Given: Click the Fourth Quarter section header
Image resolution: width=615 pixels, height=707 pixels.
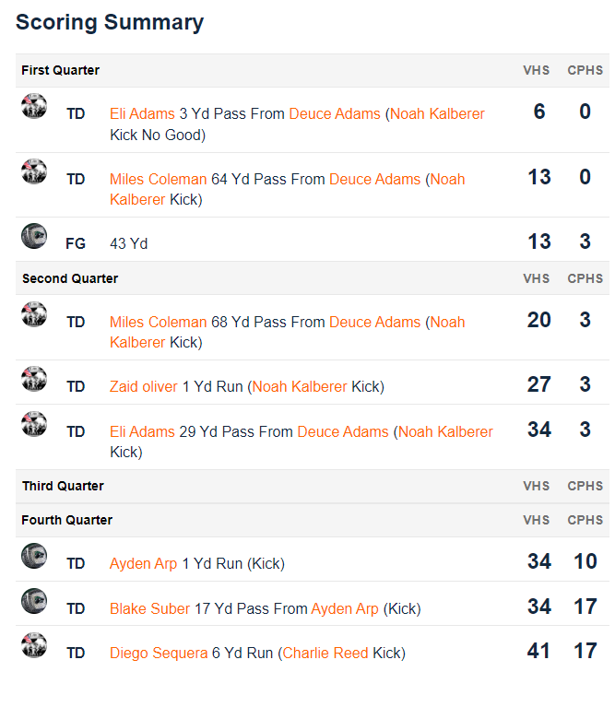Looking at the screenshot, I should [x=313, y=520].
